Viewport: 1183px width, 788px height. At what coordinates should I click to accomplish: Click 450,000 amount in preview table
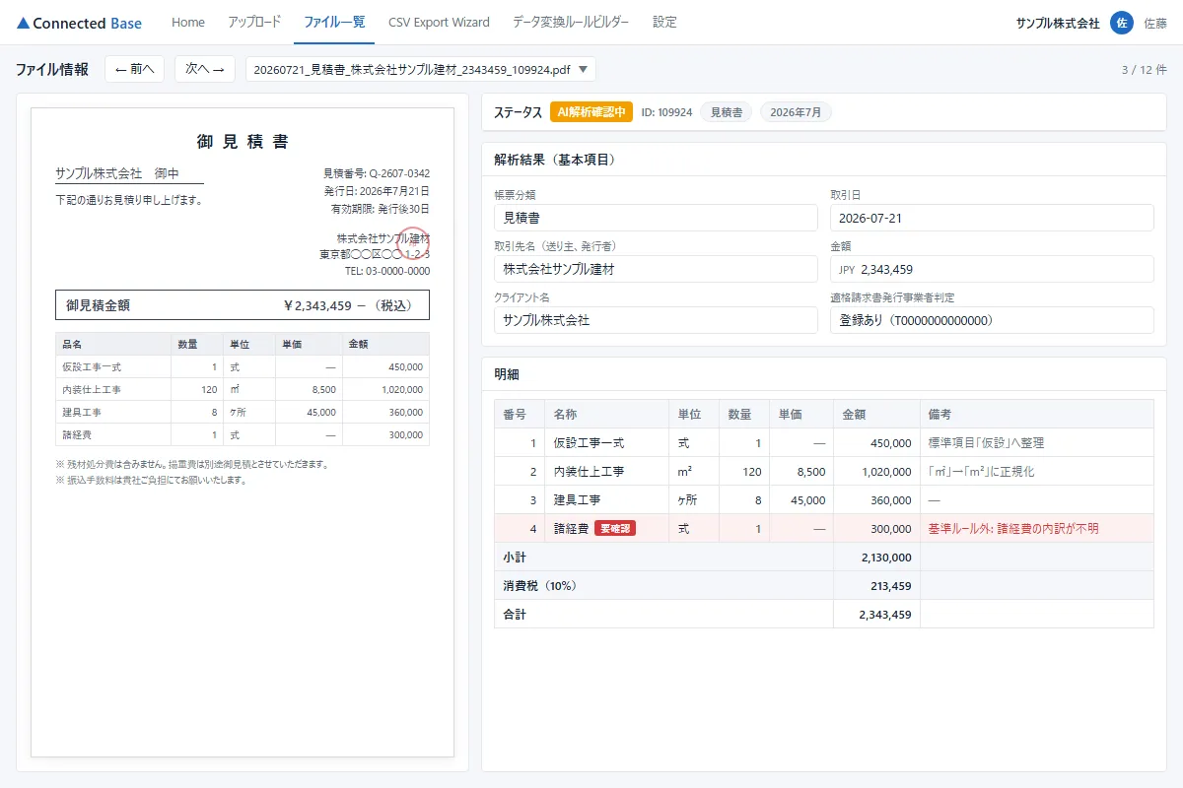[405, 366]
